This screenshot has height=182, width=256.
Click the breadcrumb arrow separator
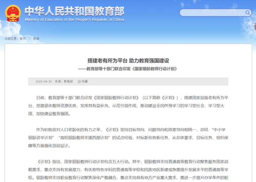click(30, 38)
